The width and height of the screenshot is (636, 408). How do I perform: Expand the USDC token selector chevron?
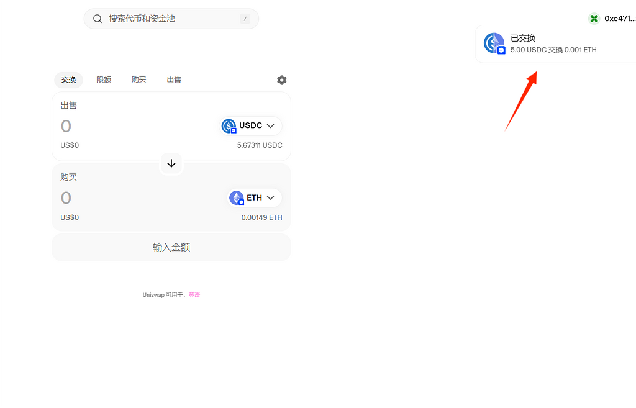pos(271,126)
